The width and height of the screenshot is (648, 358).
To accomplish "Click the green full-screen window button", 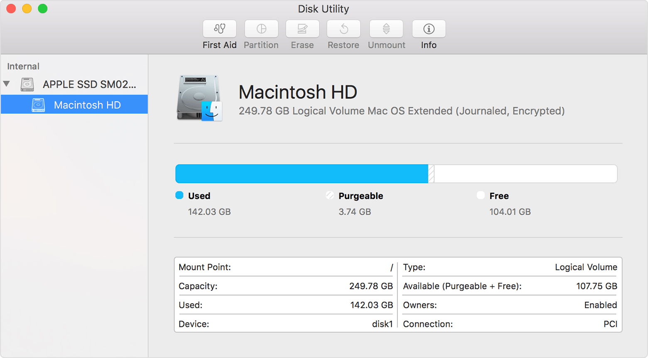I will click(43, 9).
